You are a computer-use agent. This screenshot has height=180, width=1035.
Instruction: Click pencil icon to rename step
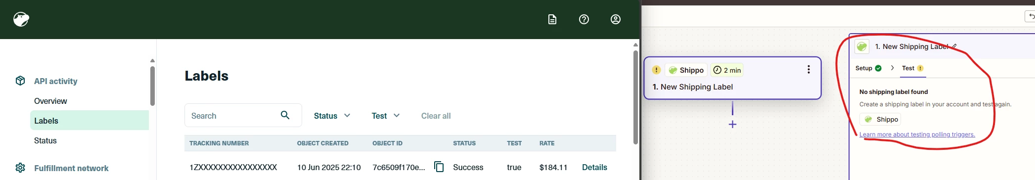coord(954,46)
